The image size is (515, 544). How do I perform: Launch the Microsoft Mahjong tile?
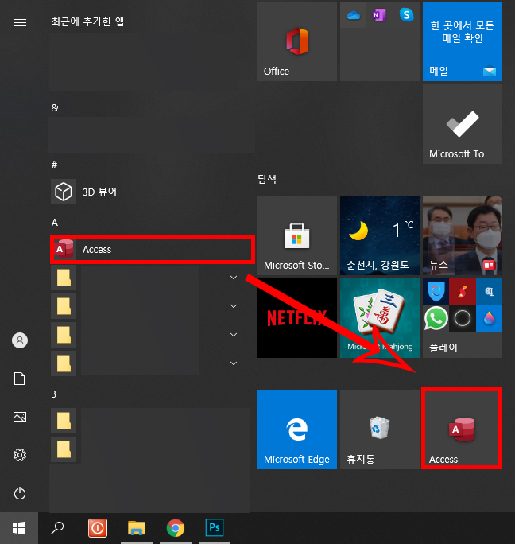point(380,318)
